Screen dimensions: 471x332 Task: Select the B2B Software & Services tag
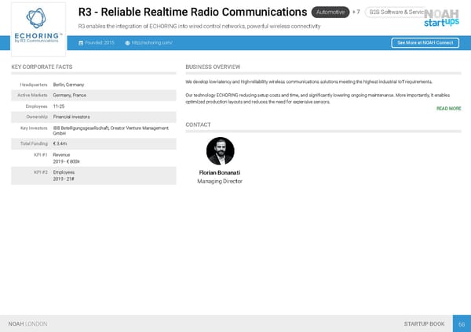click(396, 12)
